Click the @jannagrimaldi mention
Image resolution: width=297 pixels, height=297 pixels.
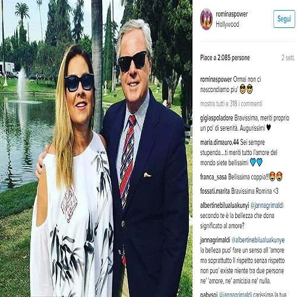pyautogui.click(x=267, y=206)
